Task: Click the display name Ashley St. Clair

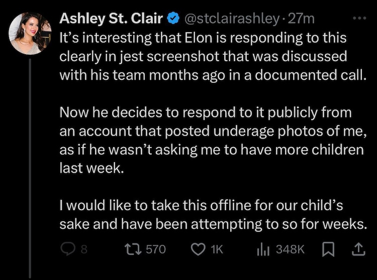Action: pos(112,19)
